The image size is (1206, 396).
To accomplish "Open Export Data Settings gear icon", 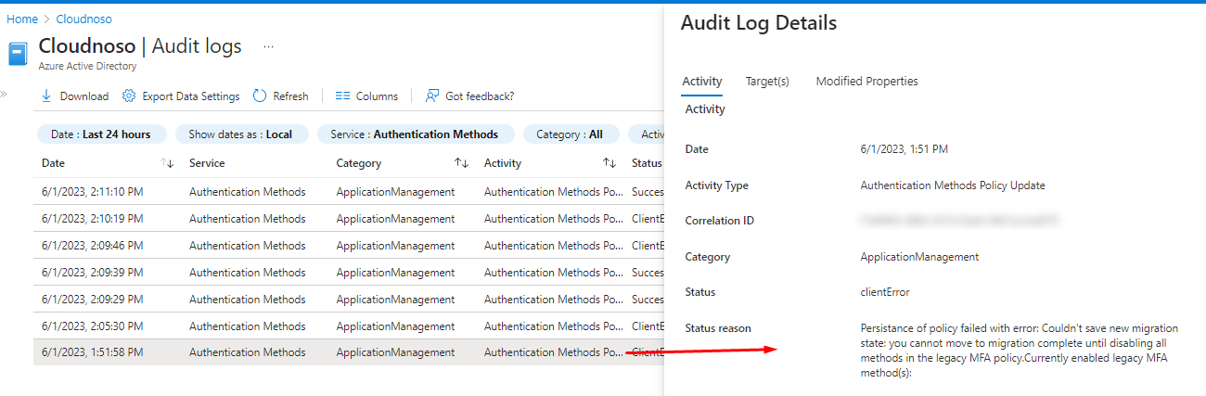I will [129, 96].
